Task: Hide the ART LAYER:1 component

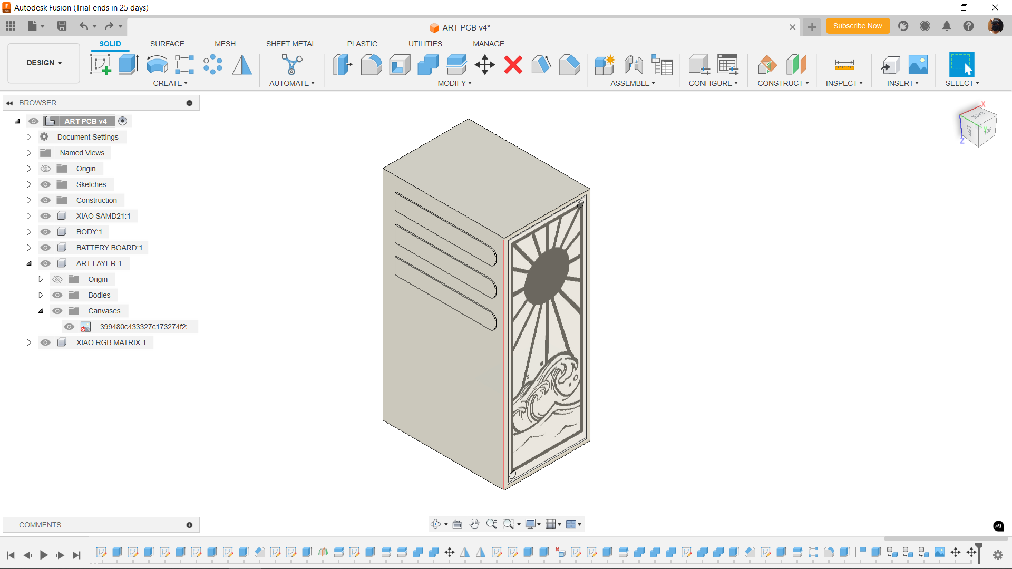Action: click(x=46, y=263)
